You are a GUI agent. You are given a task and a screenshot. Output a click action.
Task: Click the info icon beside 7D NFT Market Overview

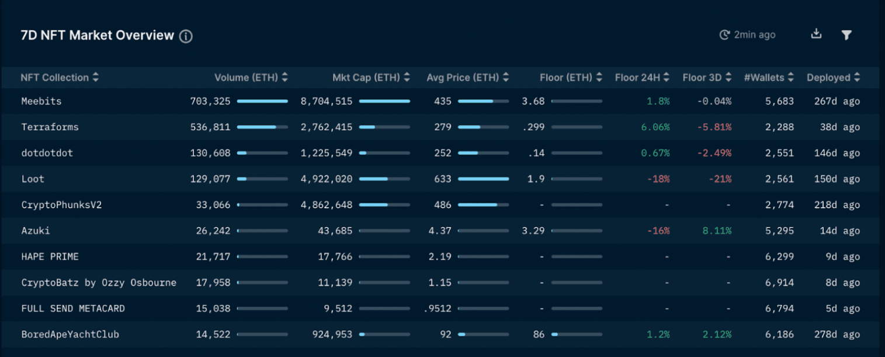(x=186, y=36)
